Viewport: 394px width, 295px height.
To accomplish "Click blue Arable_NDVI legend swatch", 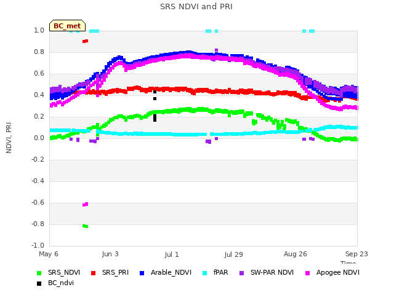I will 142,273.
